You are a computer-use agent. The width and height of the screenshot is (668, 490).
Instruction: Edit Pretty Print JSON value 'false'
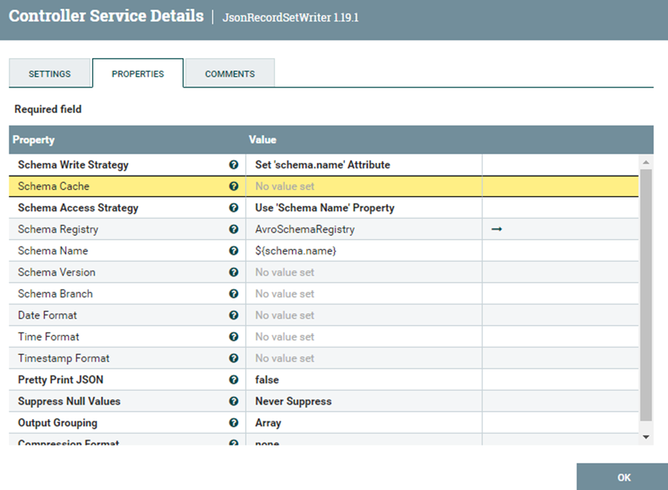click(364, 380)
